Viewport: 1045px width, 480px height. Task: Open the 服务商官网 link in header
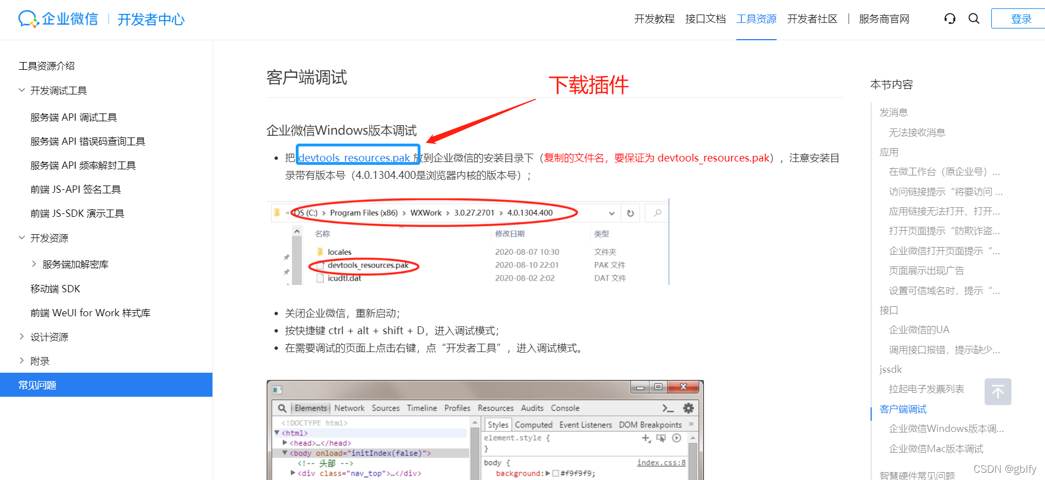pyautogui.click(x=884, y=19)
